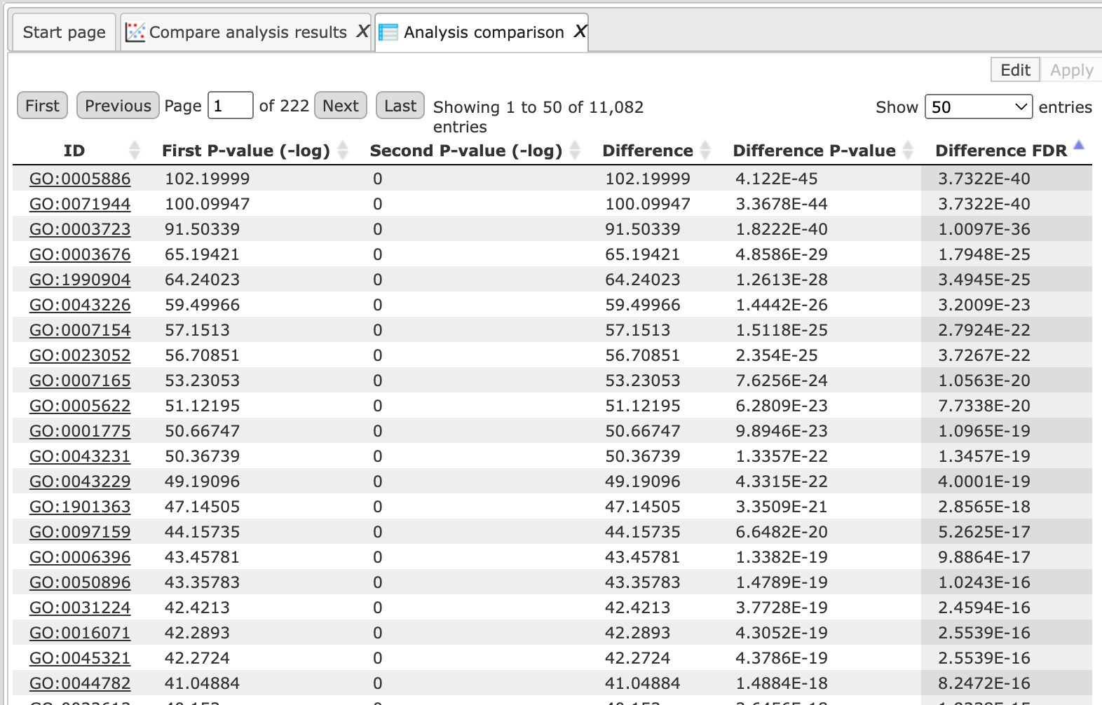Select Difference P-value cell 6.6482E-20
Viewport: 1102px width, 705px height.
click(x=782, y=532)
